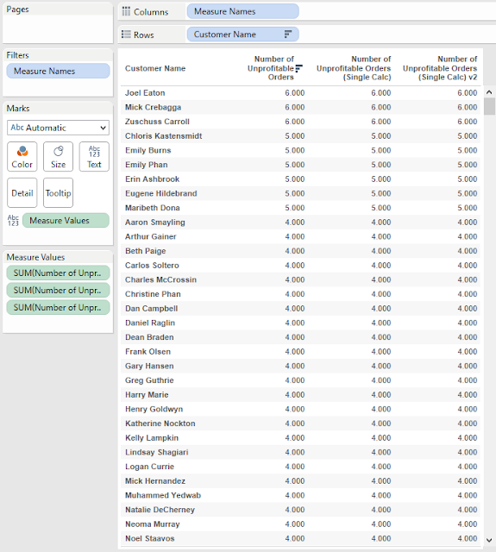This screenshot has width=496, height=552.
Task: Click the Customer Name column header
Action: (x=155, y=68)
